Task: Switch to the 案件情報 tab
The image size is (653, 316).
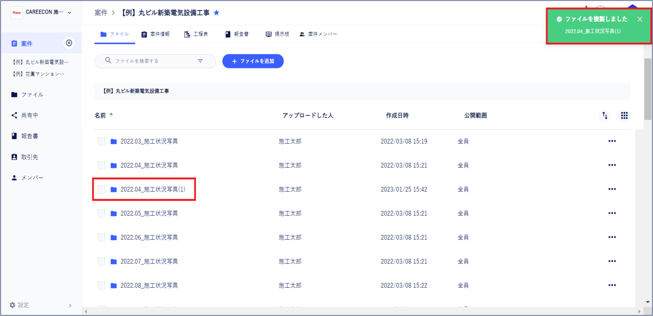Action: point(155,34)
